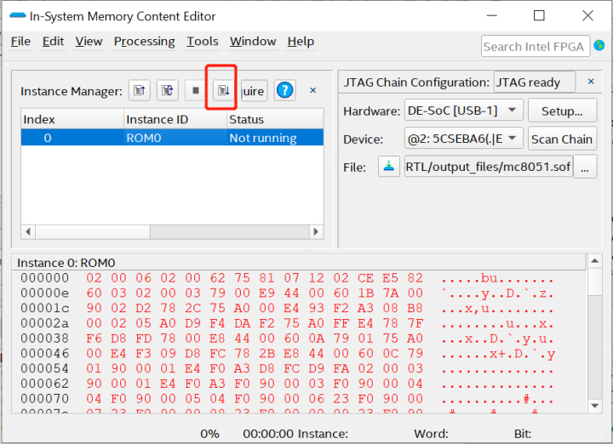Open the File menu
Viewport: 613px width, 444px height.
20,42
